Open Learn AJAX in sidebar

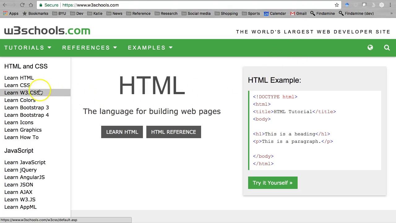click(18, 192)
